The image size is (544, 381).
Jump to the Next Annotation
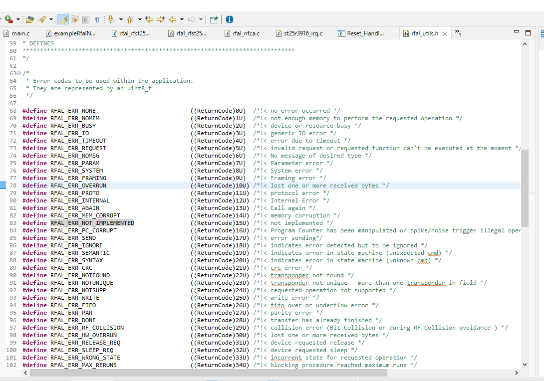pyautogui.click(x=111, y=19)
